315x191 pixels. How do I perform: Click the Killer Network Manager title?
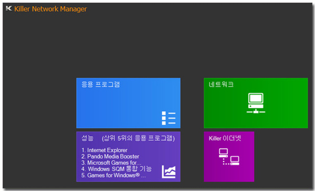click(x=50, y=9)
